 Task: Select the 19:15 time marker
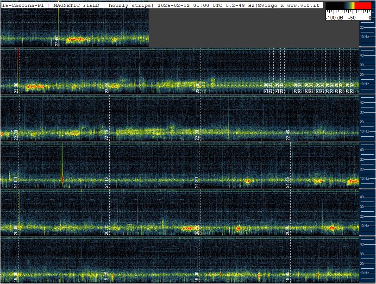[x=107, y=277]
